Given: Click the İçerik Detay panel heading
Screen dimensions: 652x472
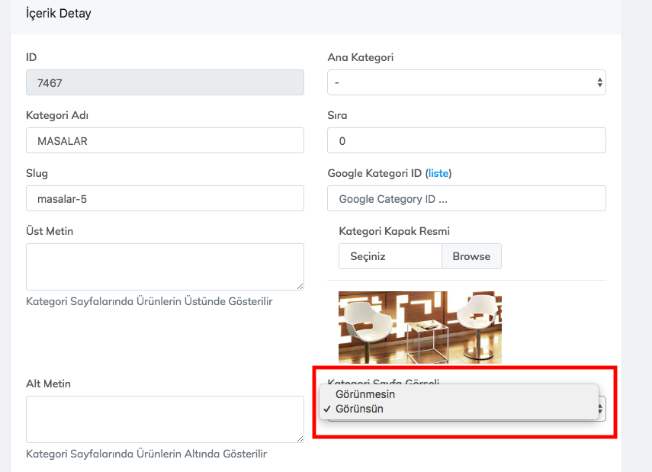Looking at the screenshot, I should click(x=59, y=14).
